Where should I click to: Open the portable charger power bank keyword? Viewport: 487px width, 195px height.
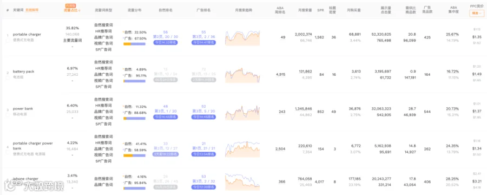click(x=32, y=146)
